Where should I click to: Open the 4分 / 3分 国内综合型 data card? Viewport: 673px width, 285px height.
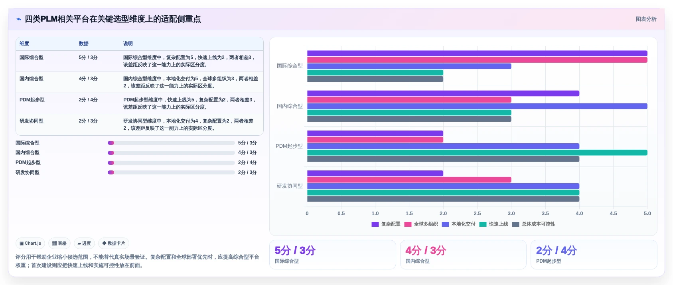[x=463, y=255]
